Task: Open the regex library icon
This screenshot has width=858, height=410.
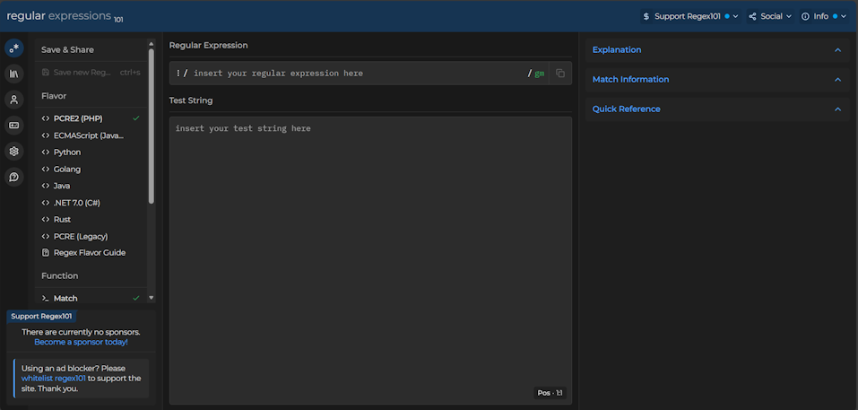Action: (x=14, y=74)
